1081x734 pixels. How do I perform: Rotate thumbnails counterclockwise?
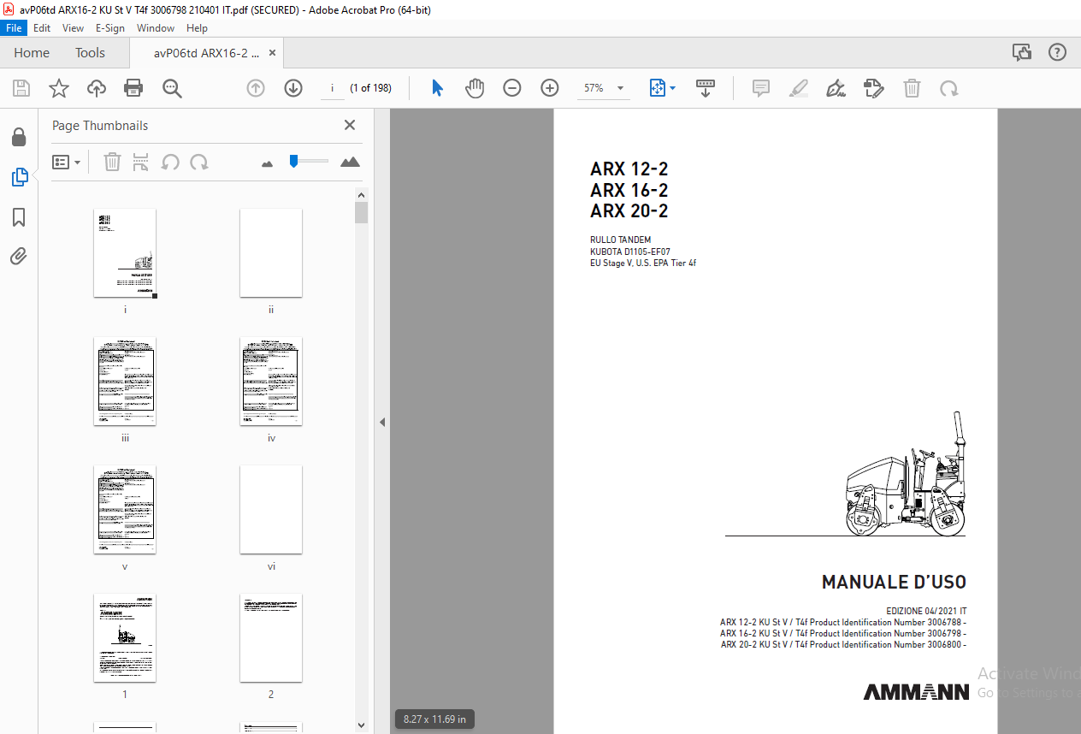click(x=170, y=162)
